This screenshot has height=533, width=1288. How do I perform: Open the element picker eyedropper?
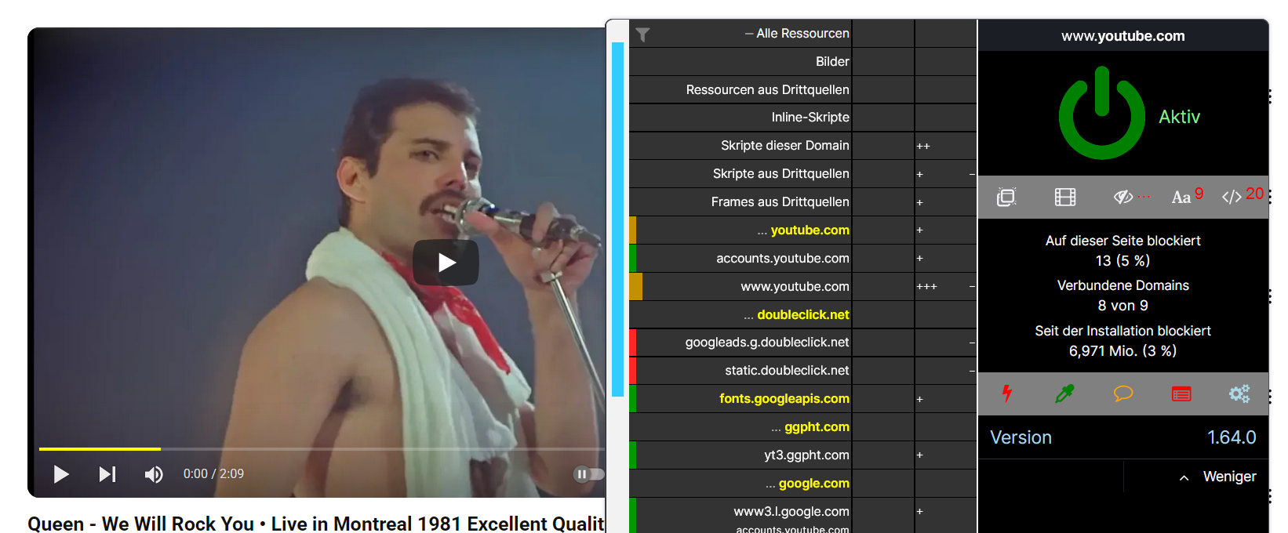click(x=1064, y=393)
